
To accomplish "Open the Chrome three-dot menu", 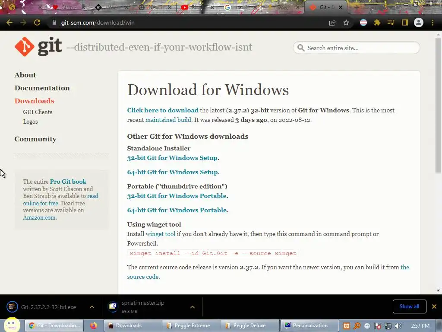I will point(433,22).
